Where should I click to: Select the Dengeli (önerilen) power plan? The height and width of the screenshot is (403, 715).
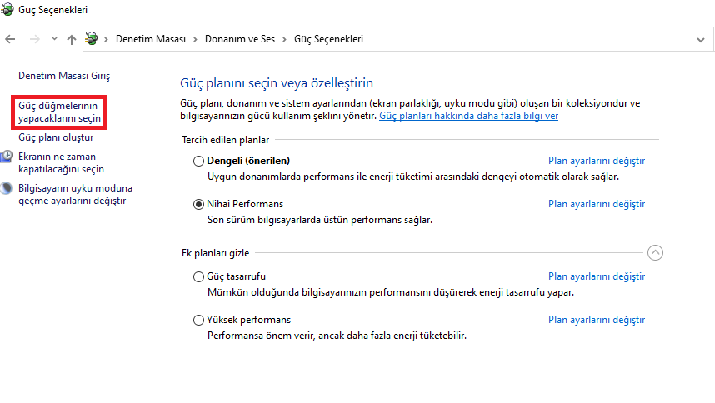pyautogui.click(x=198, y=161)
